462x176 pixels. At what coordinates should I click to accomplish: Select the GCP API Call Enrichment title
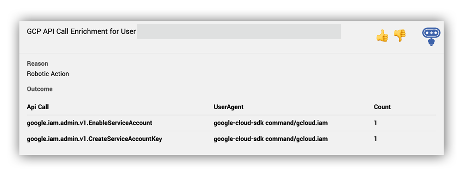pyautogui.click(x=81, y=31)
